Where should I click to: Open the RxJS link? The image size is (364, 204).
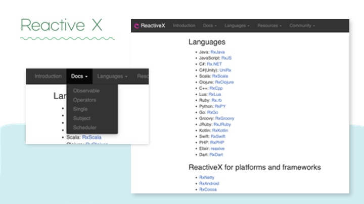click(226, 58)
